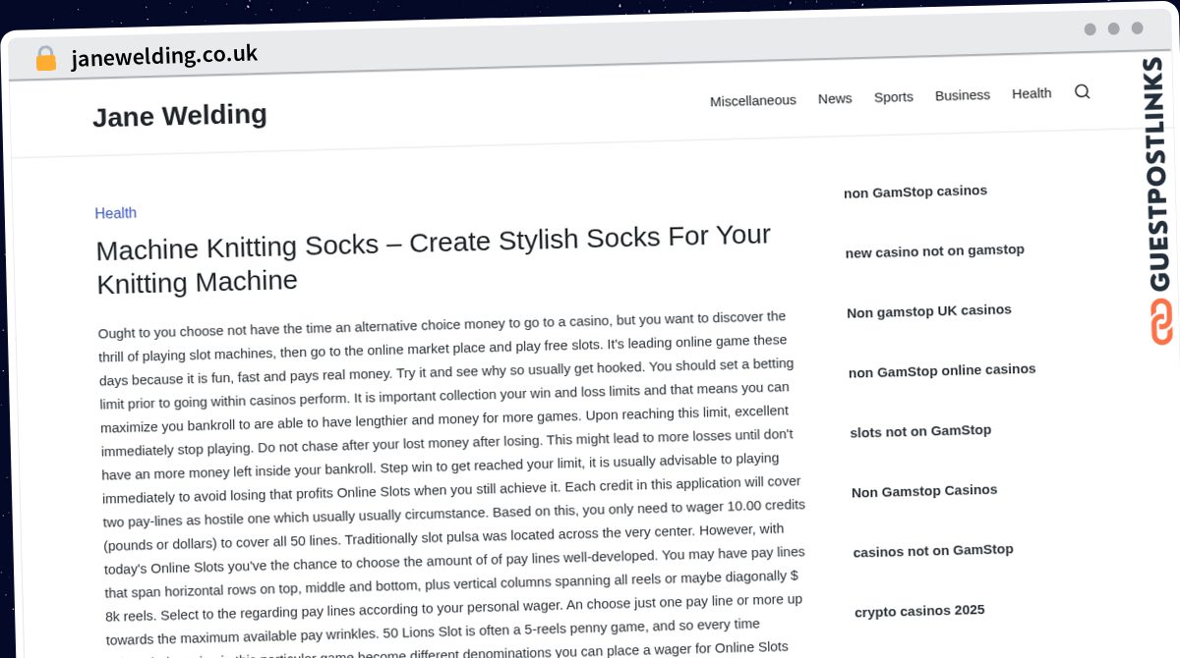Open new casino not on gamstop link

935,251
